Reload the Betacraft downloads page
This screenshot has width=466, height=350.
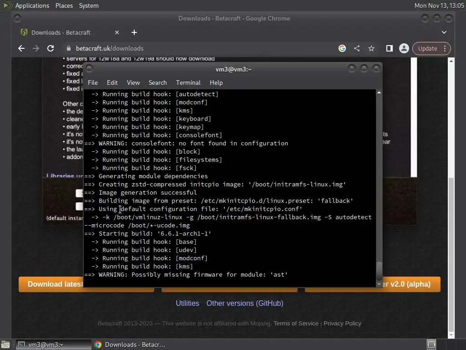51,48
